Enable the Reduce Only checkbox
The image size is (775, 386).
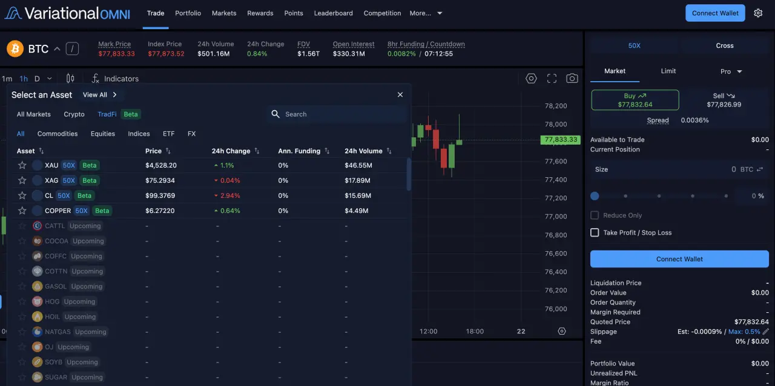click(595, 215)
